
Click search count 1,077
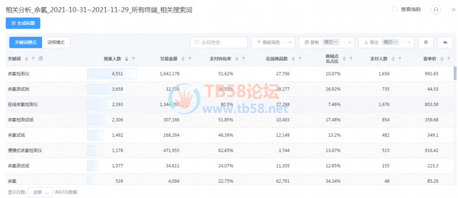coord(118,166)
